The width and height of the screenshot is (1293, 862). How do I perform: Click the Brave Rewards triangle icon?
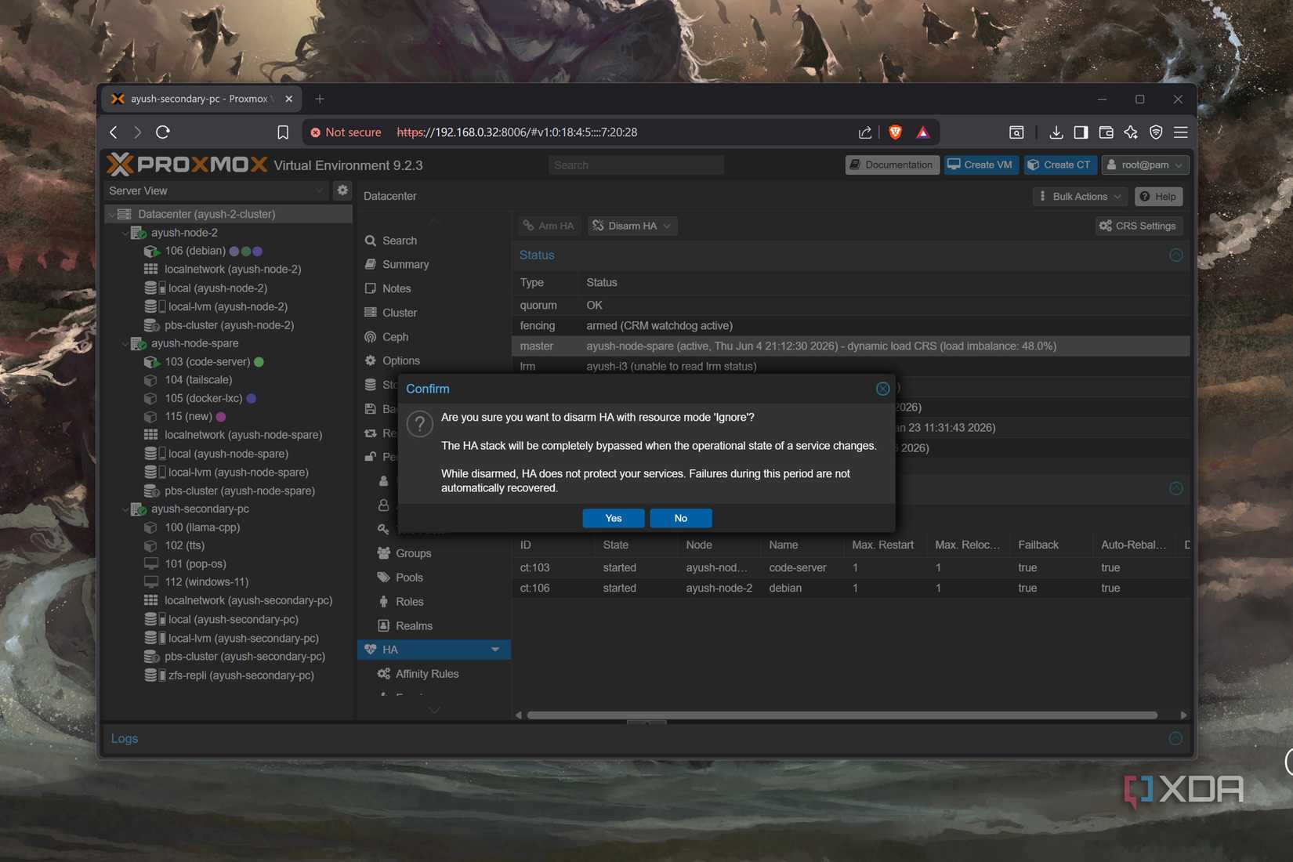923,132
